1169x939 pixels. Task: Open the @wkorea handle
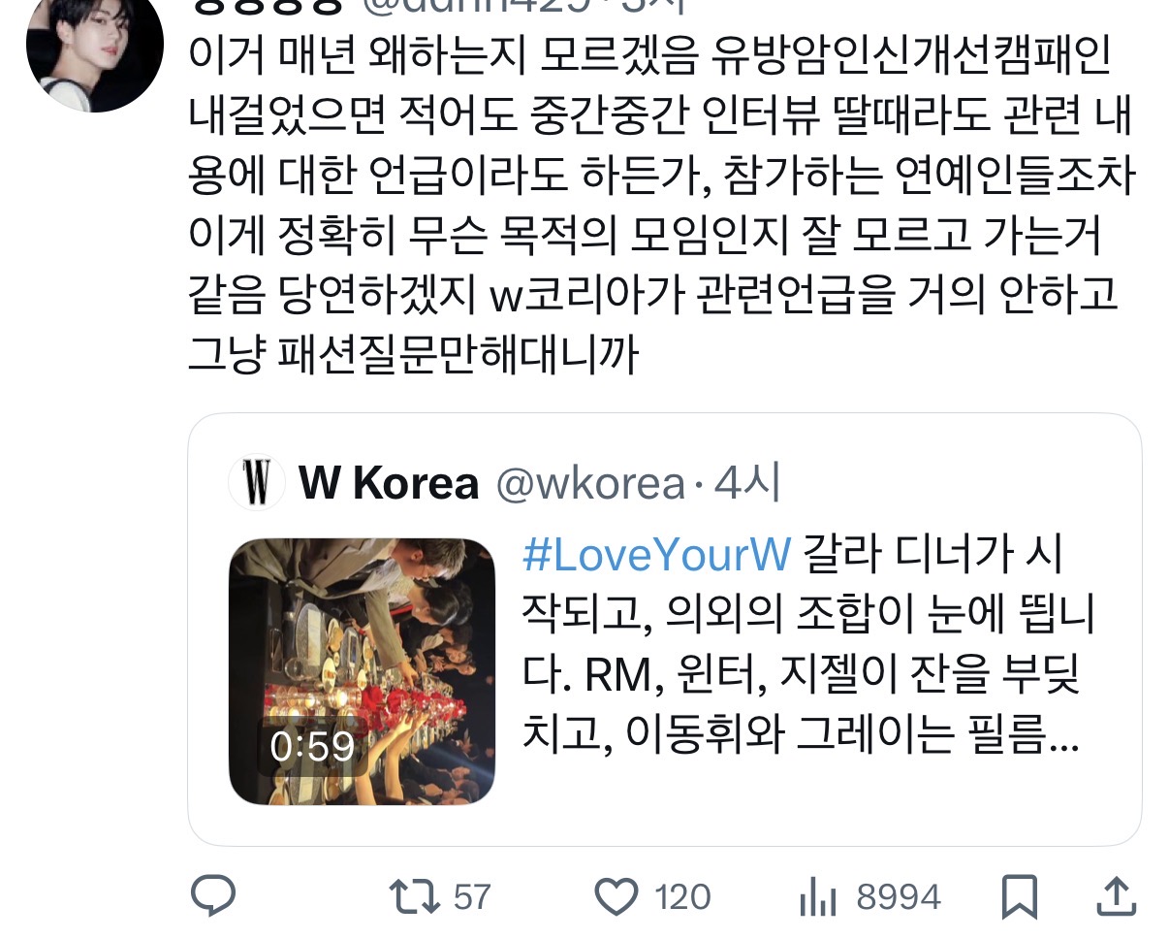pyautogui.click(x=589, y=483)
